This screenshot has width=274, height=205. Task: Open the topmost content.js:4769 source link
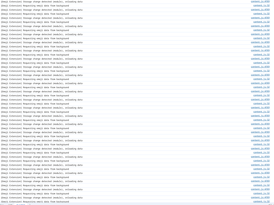(260, 1)
